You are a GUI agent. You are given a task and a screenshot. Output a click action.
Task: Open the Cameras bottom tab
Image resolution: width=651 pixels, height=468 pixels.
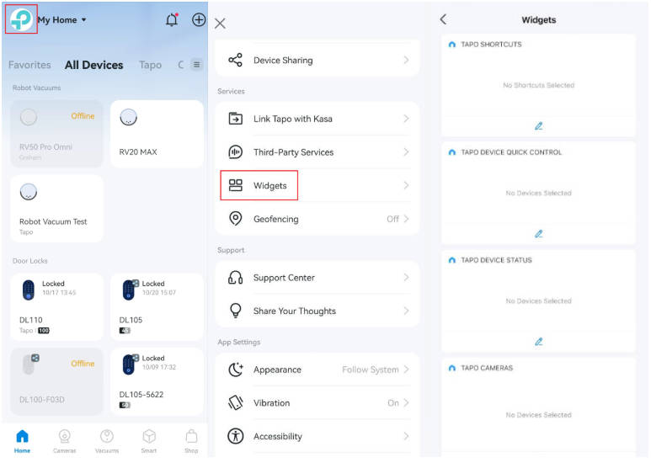click(64, 440)
